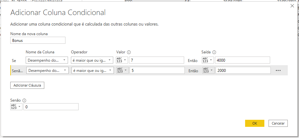Open operator dropdown in Se row

[92, 60]
